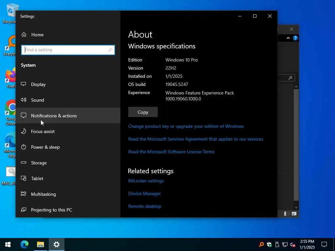Read the Microsoft Software License Terms link
This screenshot has width=335, height=251.
[171, 152]
